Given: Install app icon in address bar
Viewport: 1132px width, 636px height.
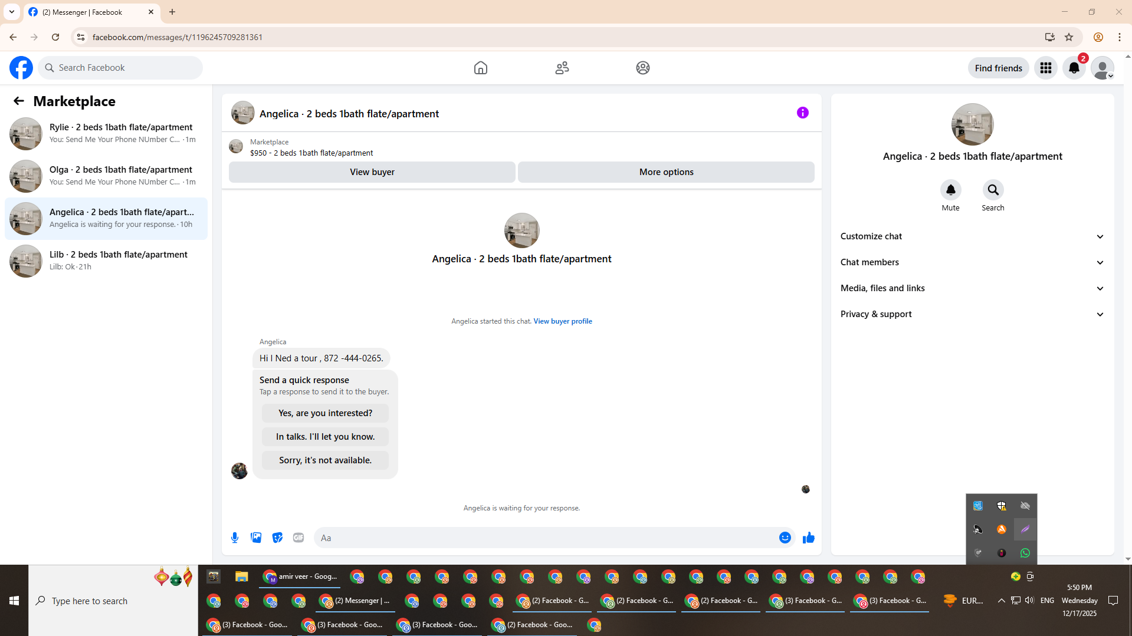Looking at the screenshot, I should tap(1050, 37).
